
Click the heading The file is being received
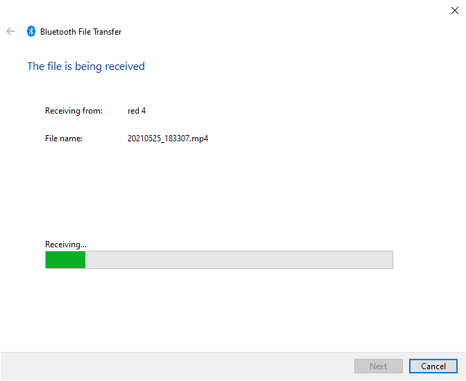click(x=86, y=67)
